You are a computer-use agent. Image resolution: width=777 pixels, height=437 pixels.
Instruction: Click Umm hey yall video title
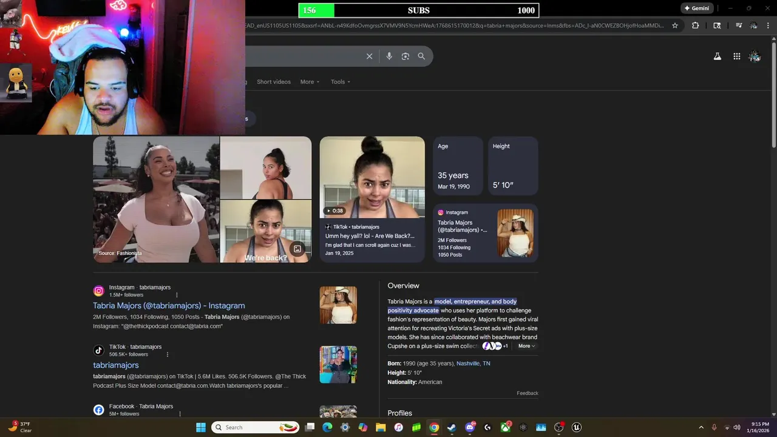(370, 236)
